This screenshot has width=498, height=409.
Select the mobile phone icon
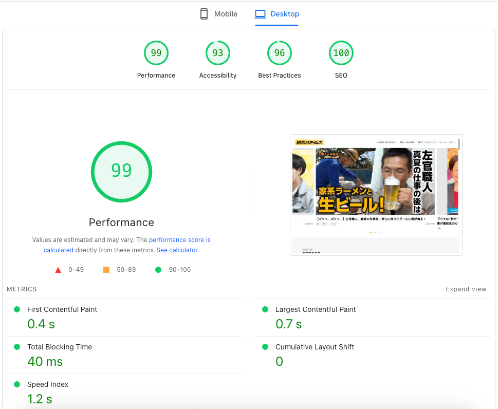(x=204, y=14)
